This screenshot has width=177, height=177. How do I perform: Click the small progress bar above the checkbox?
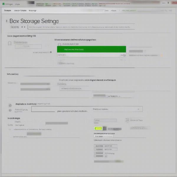click(x=104, y=136)
